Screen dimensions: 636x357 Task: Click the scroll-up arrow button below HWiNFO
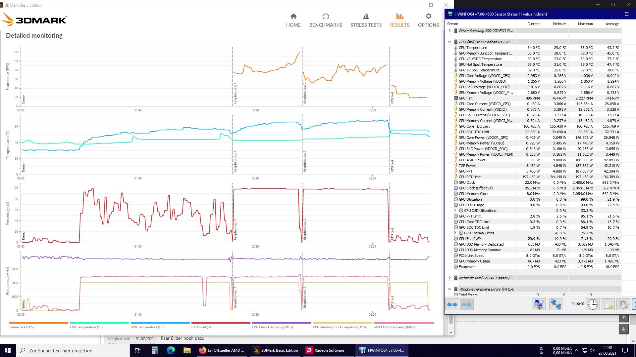[623, 318]
